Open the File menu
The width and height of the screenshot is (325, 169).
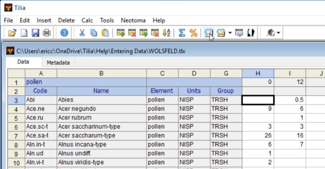click(x=8, y=21)
